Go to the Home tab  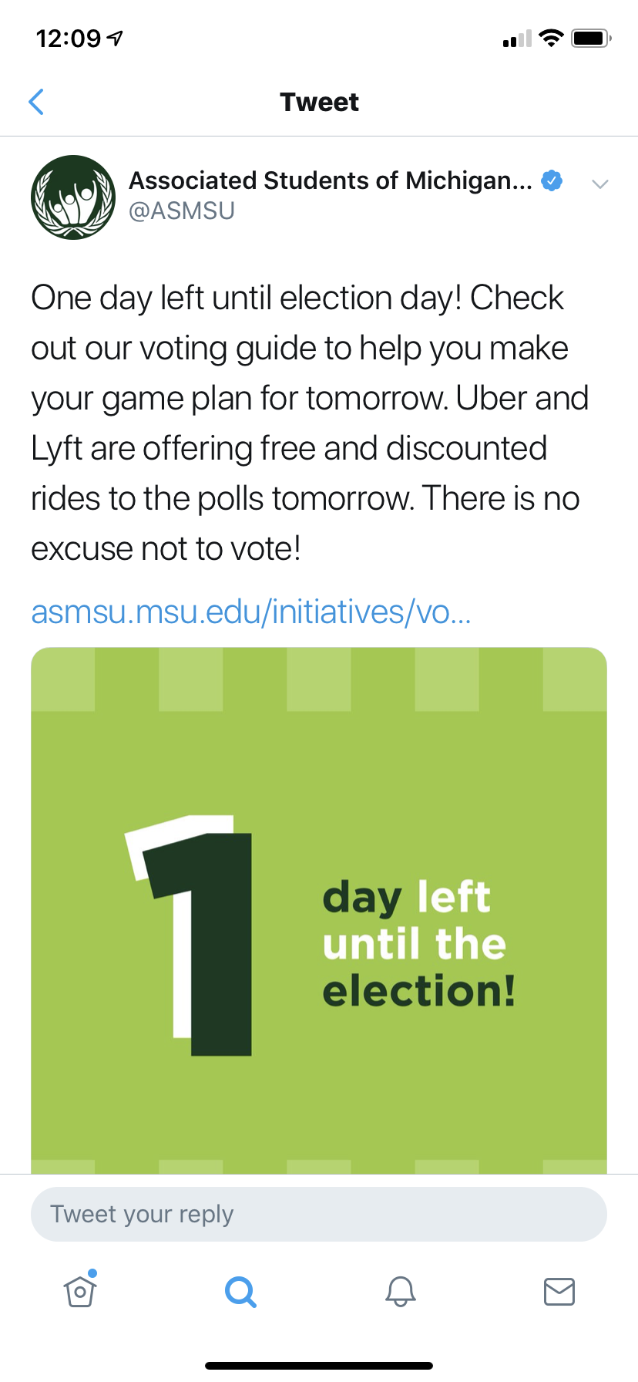pyautogui.click(x=80, y=1291)
